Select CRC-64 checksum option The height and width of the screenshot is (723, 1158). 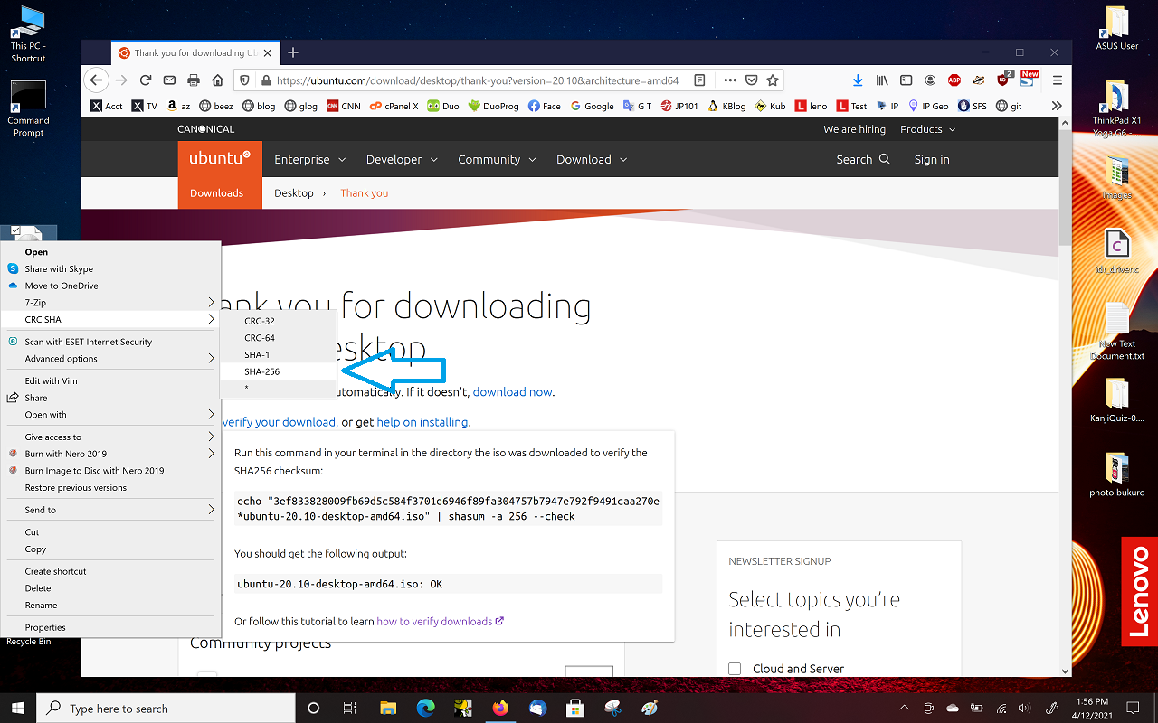click(x=279, y=338)
